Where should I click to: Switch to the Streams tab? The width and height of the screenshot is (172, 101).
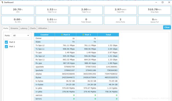14,28
